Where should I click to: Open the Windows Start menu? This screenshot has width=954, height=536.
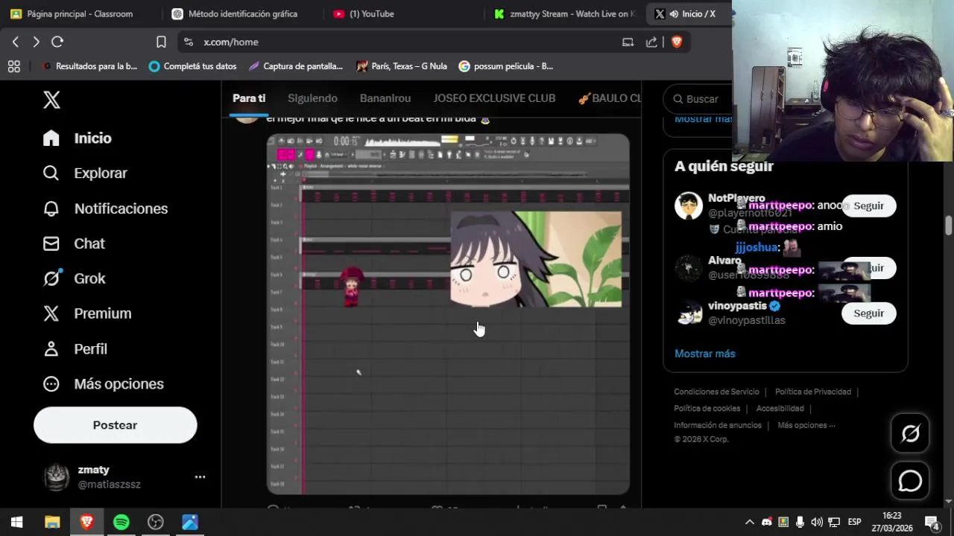[16, 522]
